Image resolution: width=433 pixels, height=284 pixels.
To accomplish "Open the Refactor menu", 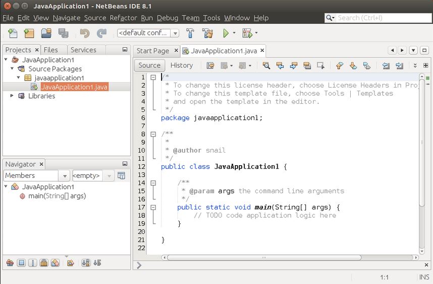I will (124, 18).
